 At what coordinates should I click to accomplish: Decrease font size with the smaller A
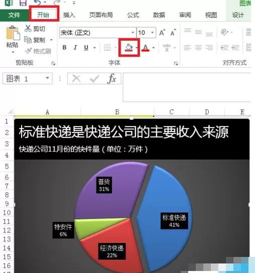173,33
